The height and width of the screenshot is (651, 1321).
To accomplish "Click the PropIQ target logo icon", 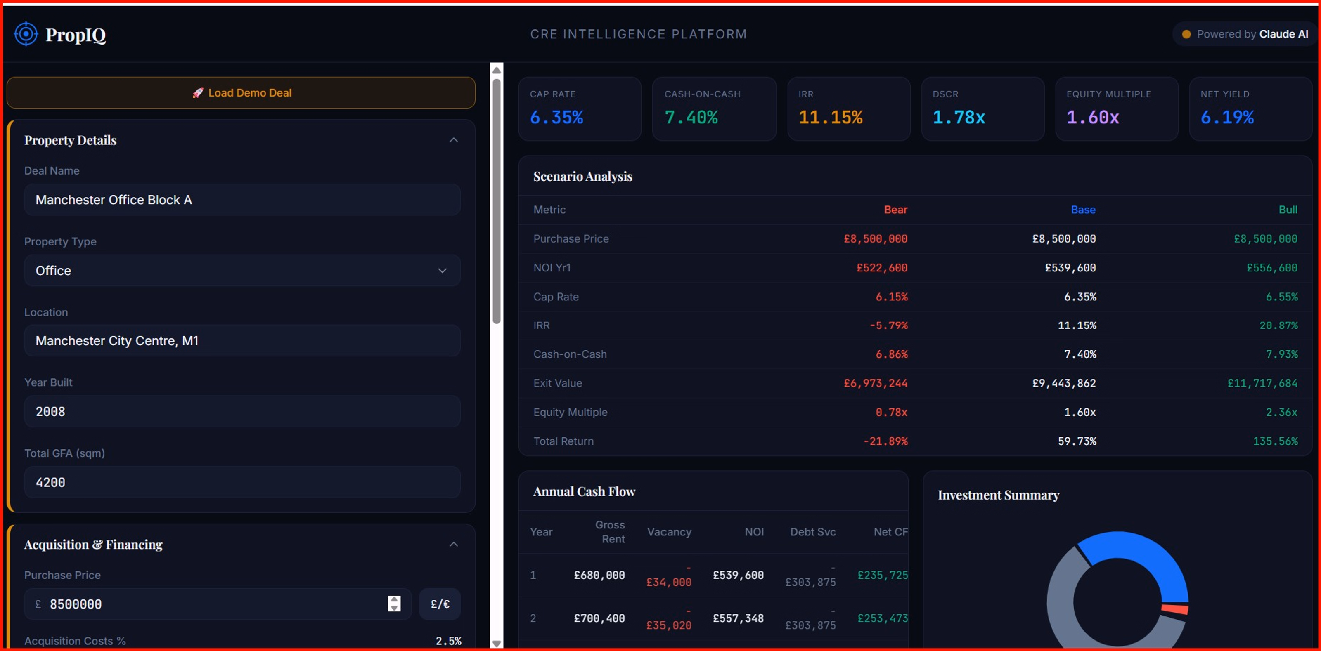I will pyautogui.click(x=26, y=34).
